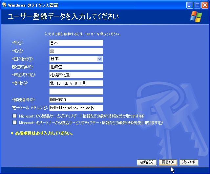Click the yellow required-fields notice text
The height and width of the screenshot is (174, 210).
(42, 133)
